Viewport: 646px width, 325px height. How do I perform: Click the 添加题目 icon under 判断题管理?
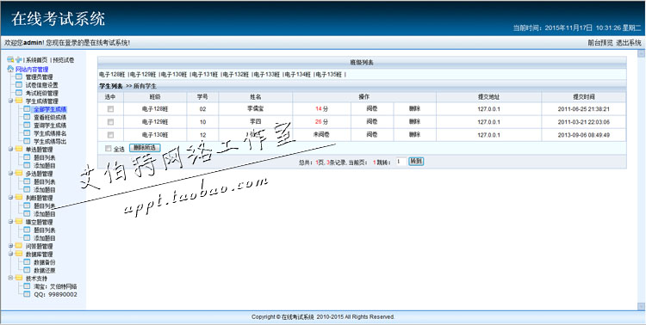click(x=27, y=214)
